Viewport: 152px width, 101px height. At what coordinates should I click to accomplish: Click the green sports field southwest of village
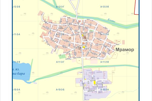[x=62, y=57]
